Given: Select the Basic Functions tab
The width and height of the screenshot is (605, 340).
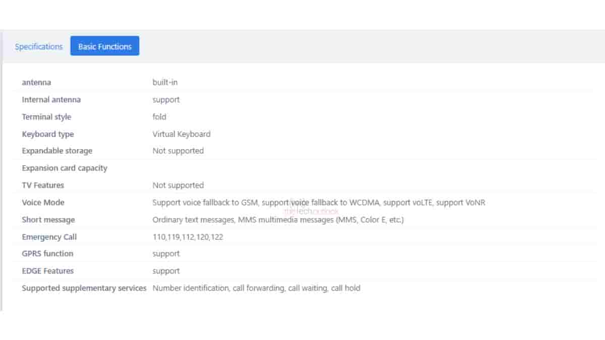Looking at the screenshot, I should tap(105, 46).
